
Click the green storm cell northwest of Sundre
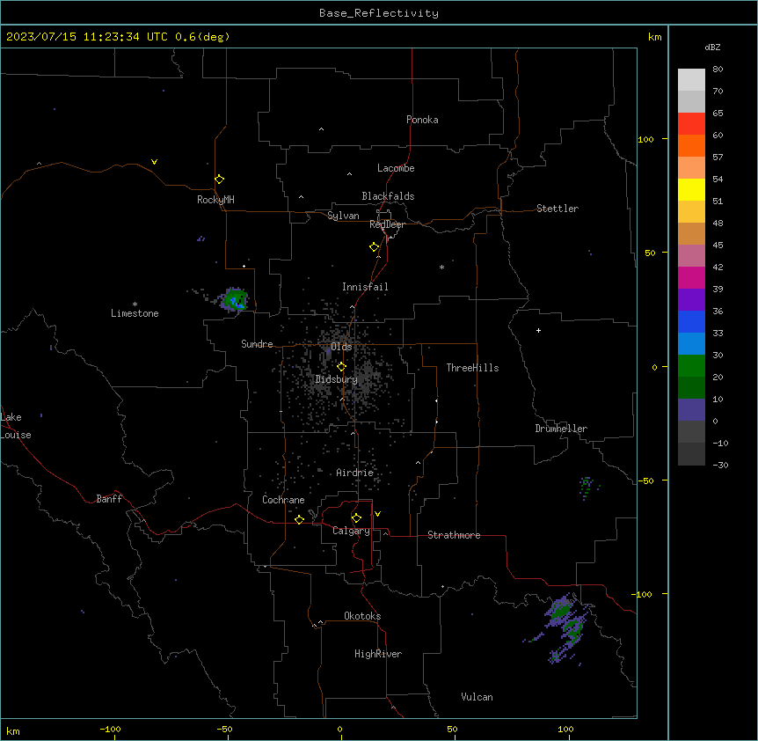(x=235, y=299)
